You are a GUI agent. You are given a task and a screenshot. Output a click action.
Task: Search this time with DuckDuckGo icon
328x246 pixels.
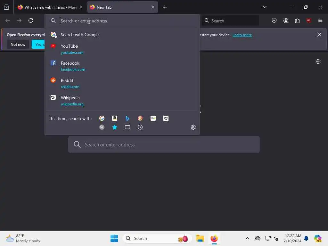pyautogui.click(x=140, y=119)
